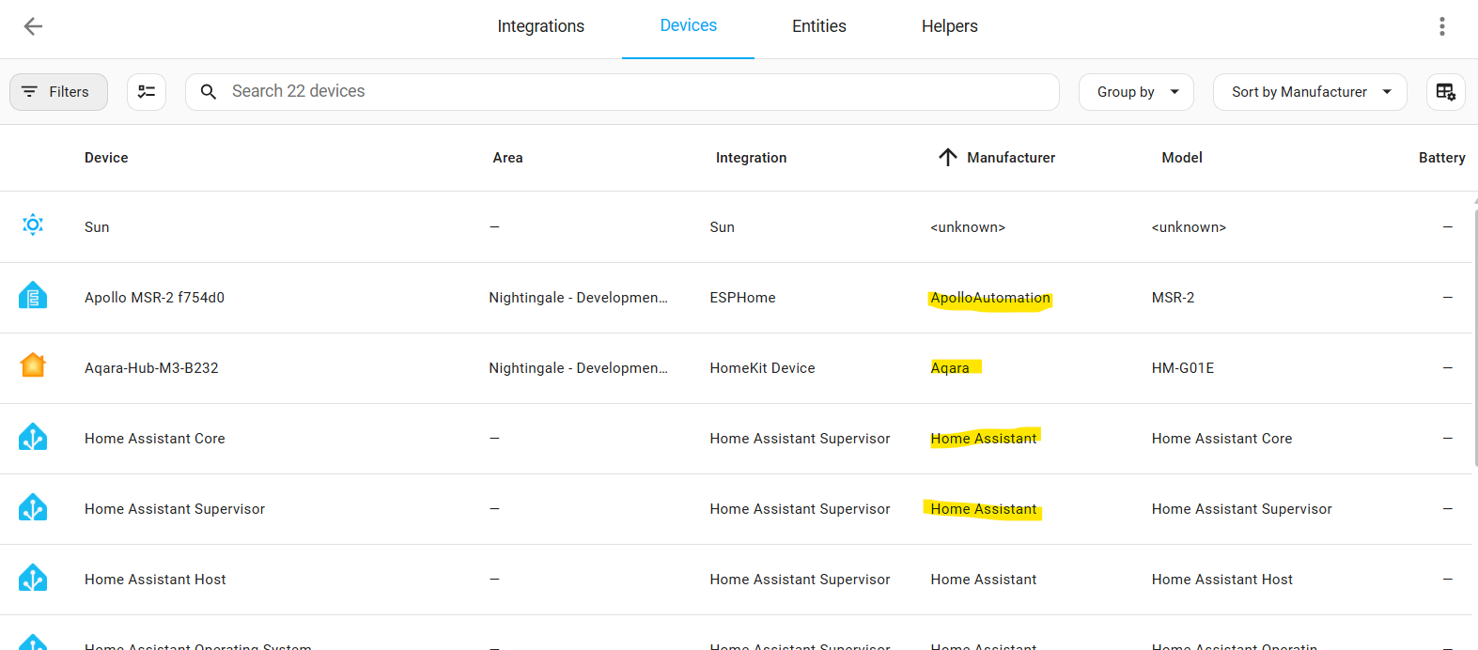Image resolution: width=1478 pixels, height=650 pixels.
Task: Click the icon beside Home Assistant Host
Action: pos(33,578)
